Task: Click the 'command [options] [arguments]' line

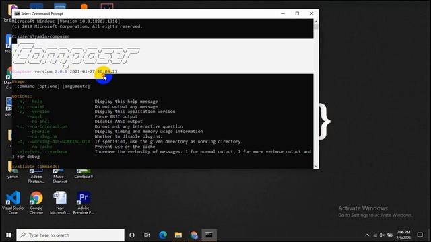Action: coord(53,87)
